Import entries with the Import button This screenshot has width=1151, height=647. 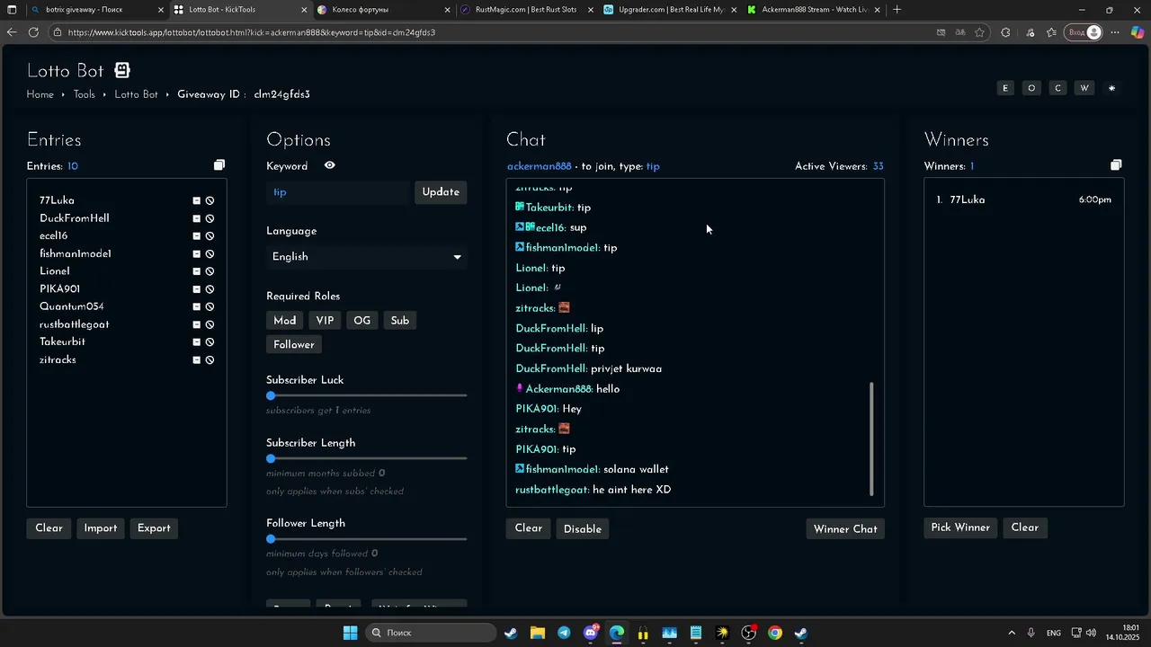(101, 528)
